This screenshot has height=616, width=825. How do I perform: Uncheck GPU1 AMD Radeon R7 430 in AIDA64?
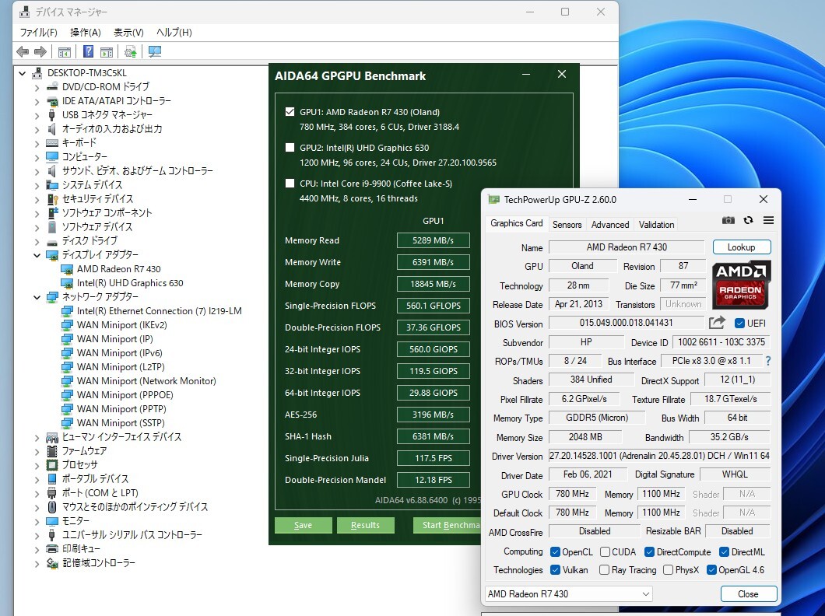tap(290, 112)
